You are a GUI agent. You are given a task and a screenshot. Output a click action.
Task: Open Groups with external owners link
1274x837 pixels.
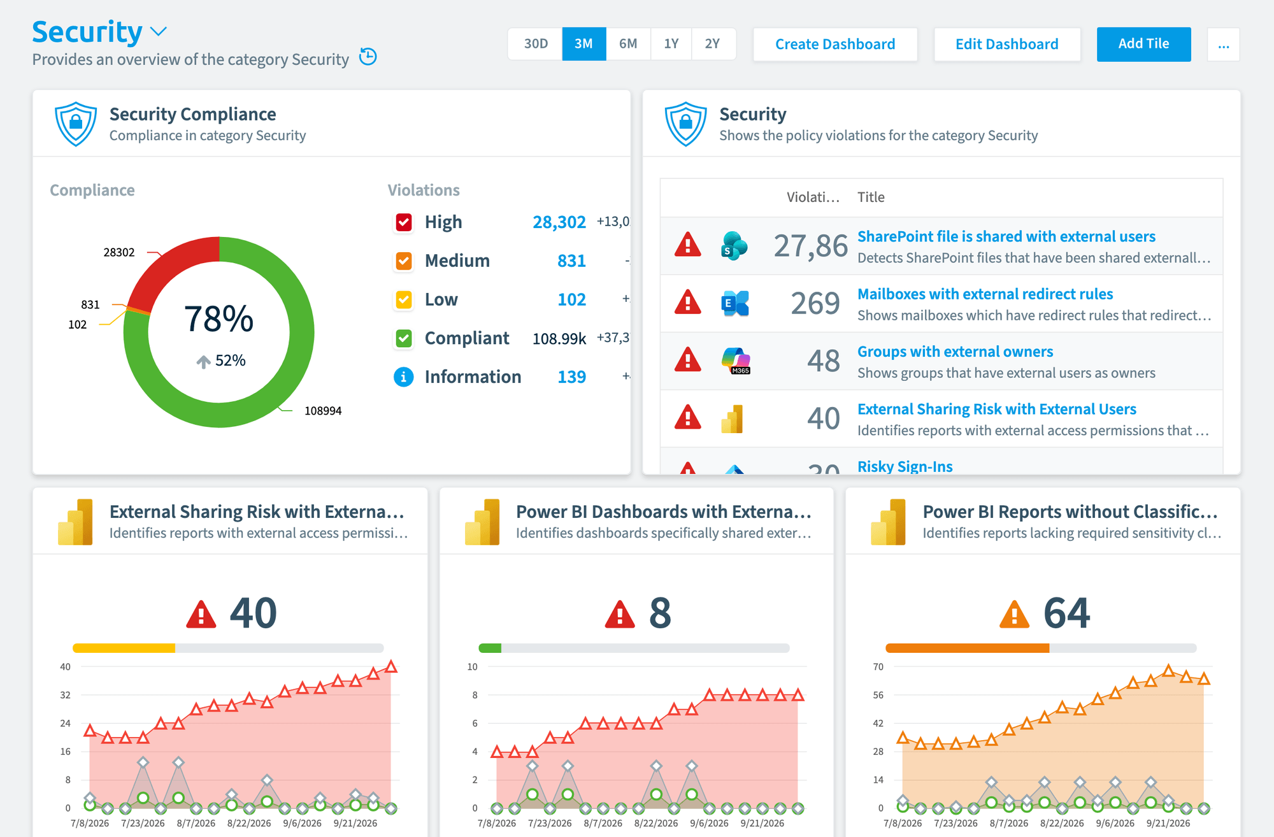tap(955, 352)
